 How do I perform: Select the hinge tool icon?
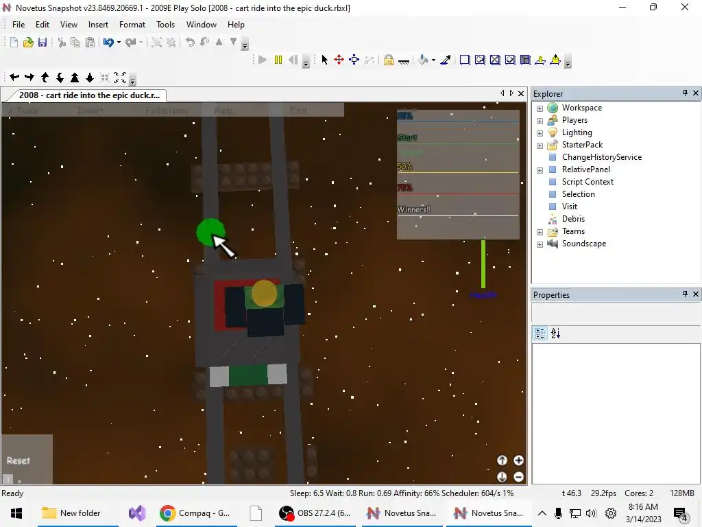tap(540, 60)
